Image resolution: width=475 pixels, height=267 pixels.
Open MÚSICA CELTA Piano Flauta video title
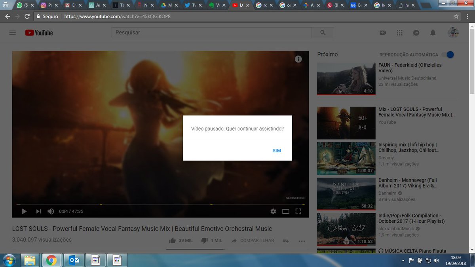[x=412, y=251]
